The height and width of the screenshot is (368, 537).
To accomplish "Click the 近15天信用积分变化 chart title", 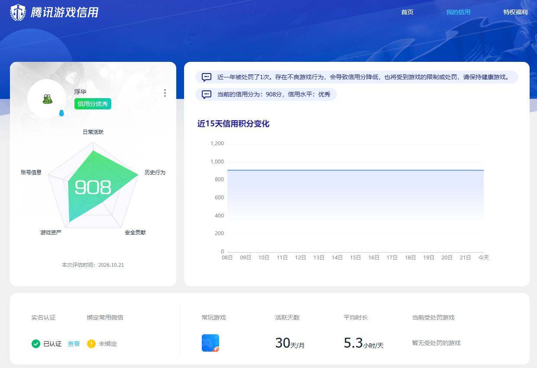I will pos(233,124).
